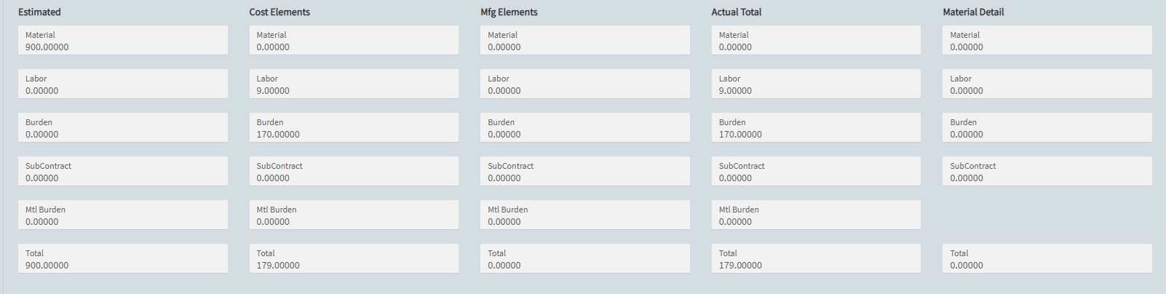The height and width of the screenshot is (294, 1166).
Task: Click Cost Elements Burden field 170.00000
Action: [354, 128]
